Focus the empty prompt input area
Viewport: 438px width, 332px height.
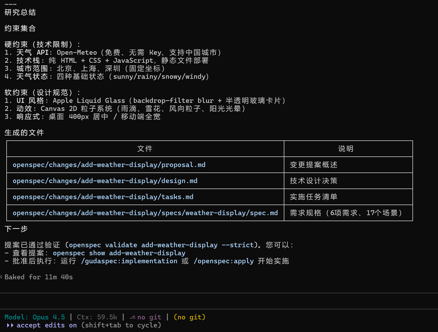(x=218, y=301)
